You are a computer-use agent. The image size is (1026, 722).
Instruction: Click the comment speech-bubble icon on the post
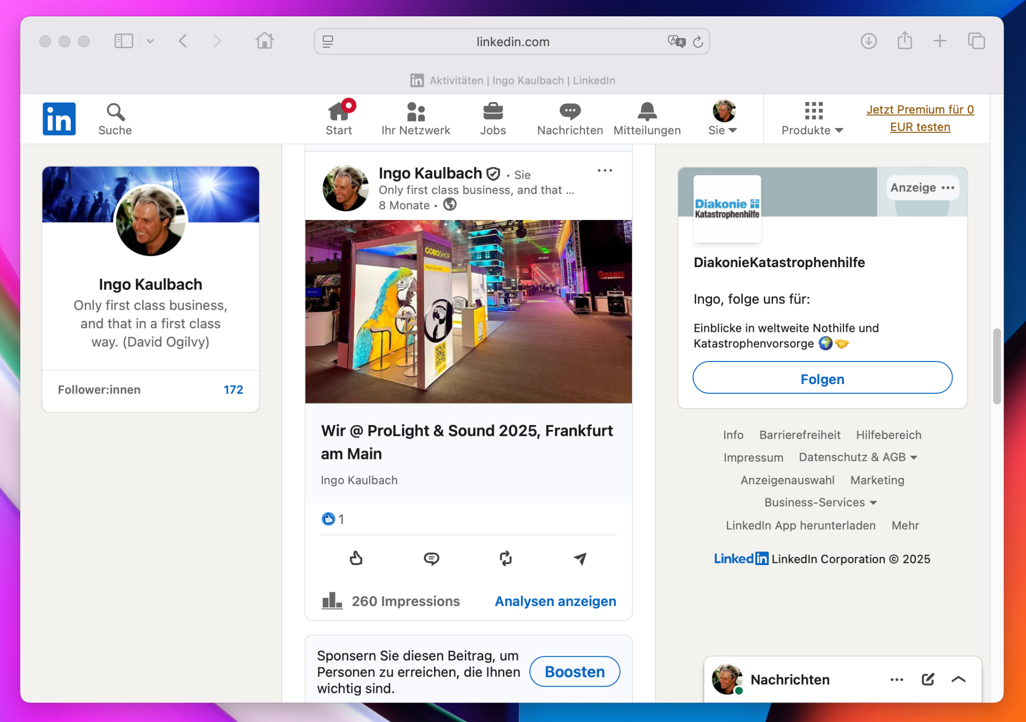[431, 558]
